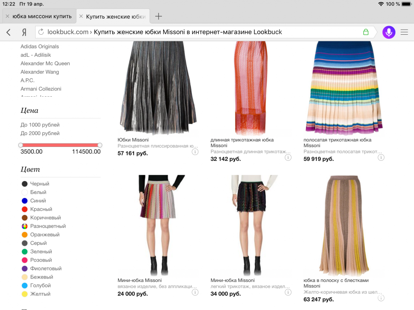Filter by Синий color swatch
The height and width of the screenshot is (310, 414).
(x=24, y=200)
